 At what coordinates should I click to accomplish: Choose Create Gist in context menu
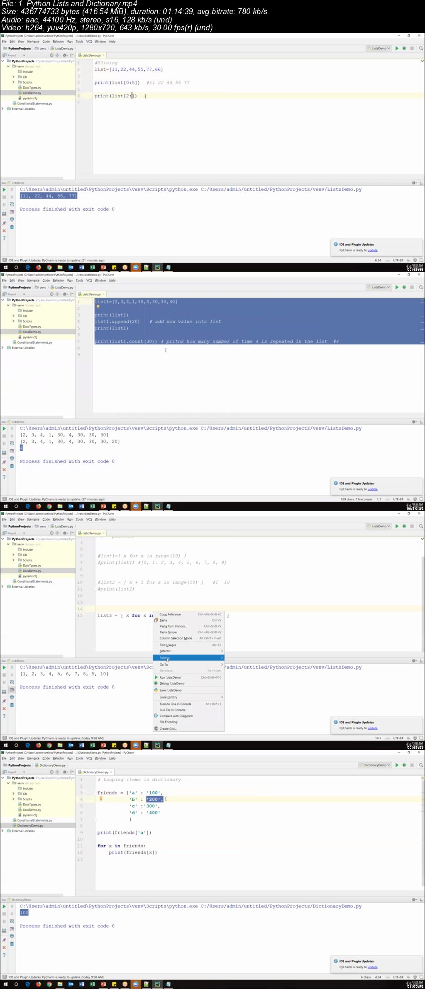[189, 729]
